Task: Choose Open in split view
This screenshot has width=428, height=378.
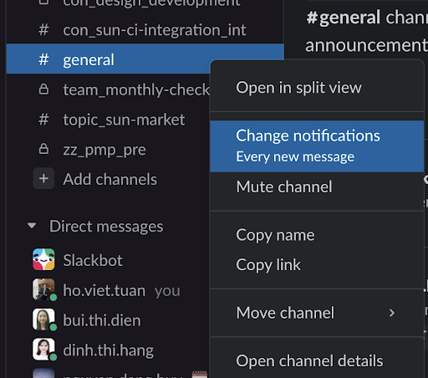Action: 317,88
